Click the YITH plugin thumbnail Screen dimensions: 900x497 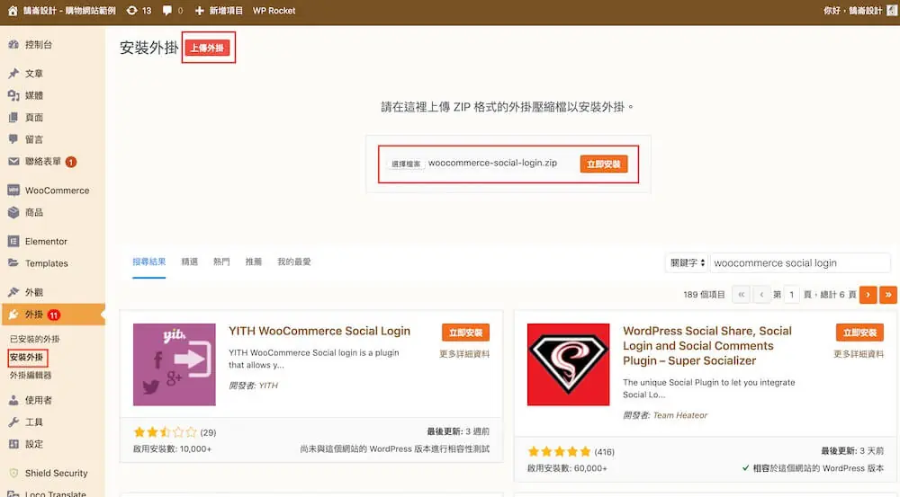tap(175, 365)
